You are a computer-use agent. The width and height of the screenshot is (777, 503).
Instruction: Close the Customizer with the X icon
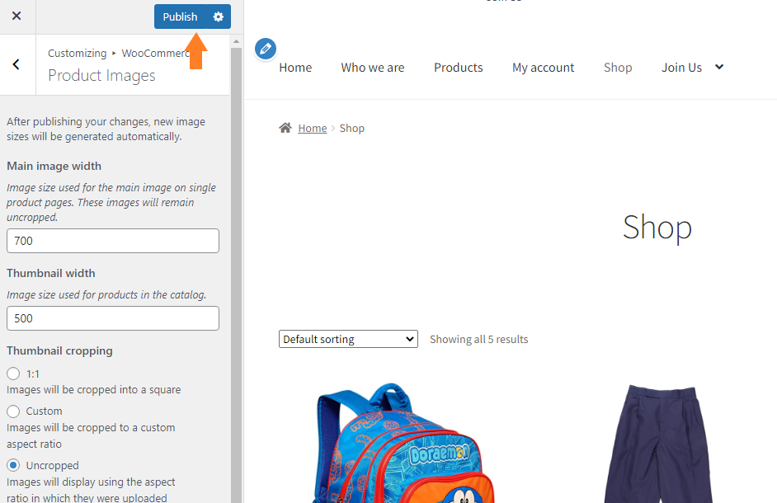coord(16,16)
